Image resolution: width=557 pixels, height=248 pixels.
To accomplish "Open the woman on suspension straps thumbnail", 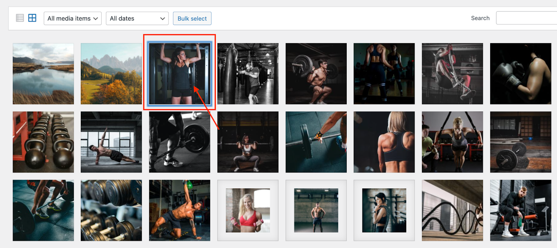I will point(453,142).
